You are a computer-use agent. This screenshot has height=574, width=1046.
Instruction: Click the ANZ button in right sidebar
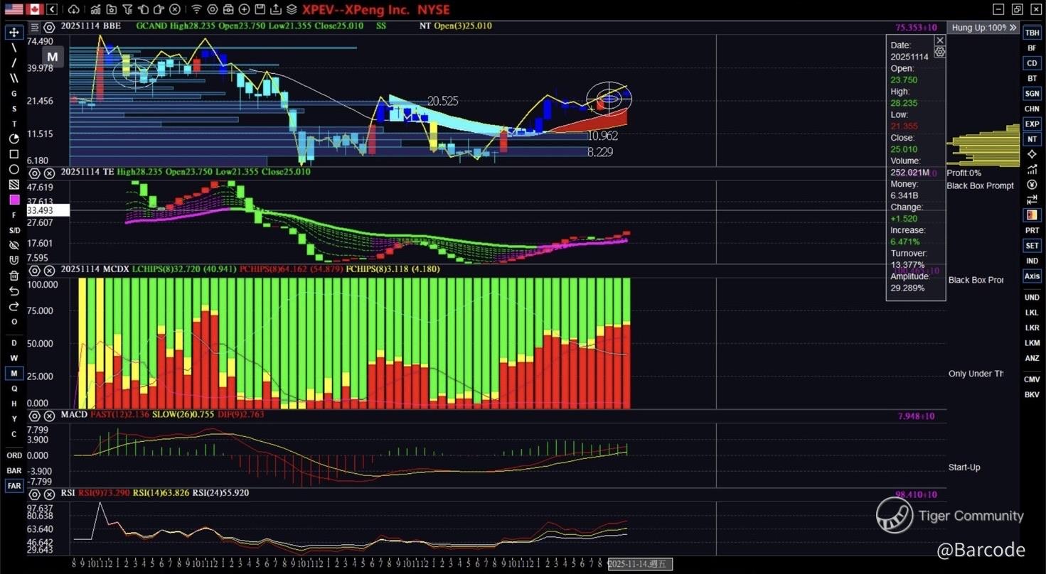coord(1032,358)
